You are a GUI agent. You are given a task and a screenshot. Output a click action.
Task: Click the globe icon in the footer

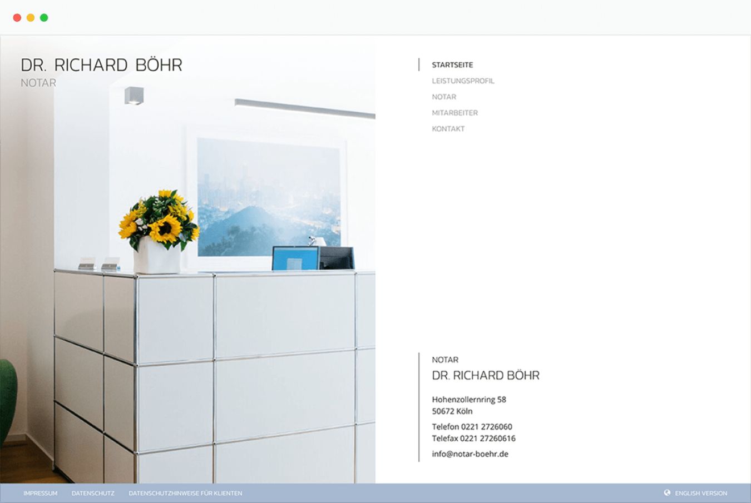click(667, 493)
